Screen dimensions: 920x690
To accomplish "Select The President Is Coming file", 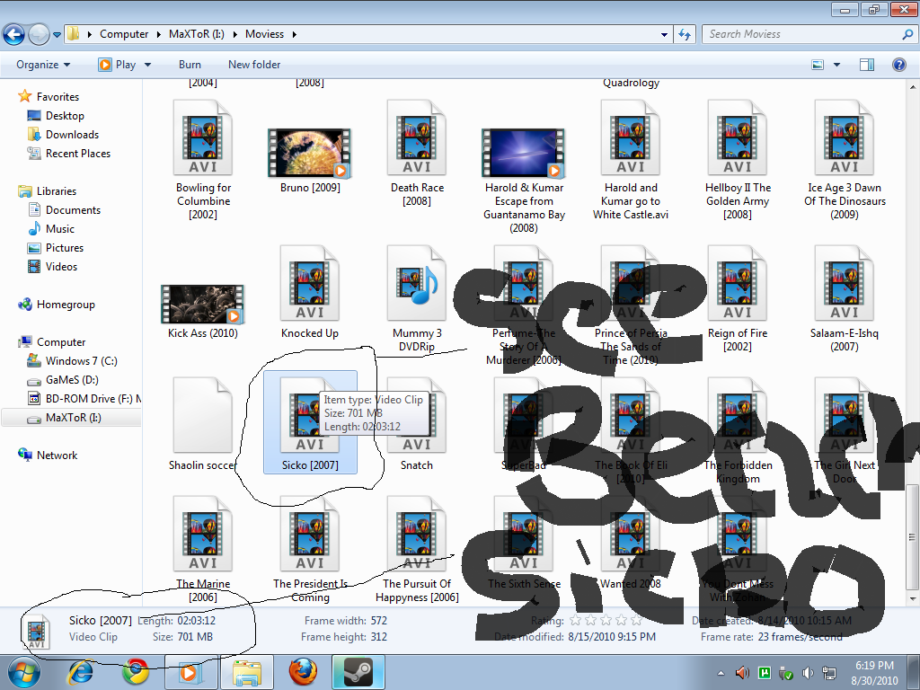I will coord(310,550).
